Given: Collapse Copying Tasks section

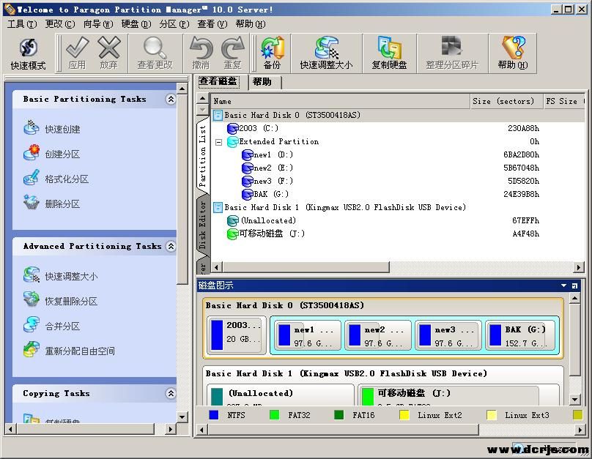Looking at the screenshot, I should pyautogui.click(x=171, y=393).
